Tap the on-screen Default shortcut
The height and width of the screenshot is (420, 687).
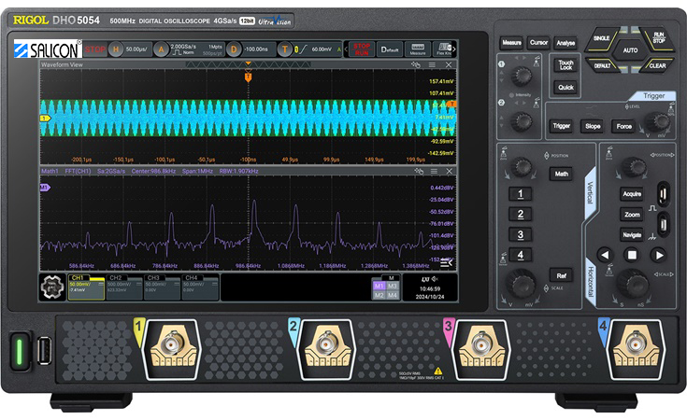[x=390, y=49]
